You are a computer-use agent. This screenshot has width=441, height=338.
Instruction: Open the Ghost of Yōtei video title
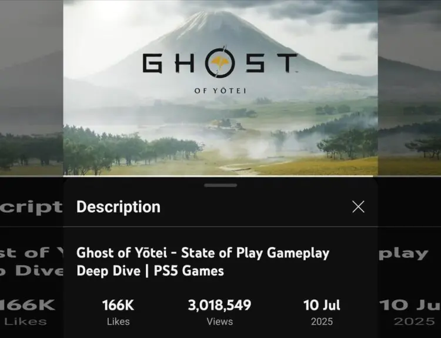point(203,262)
